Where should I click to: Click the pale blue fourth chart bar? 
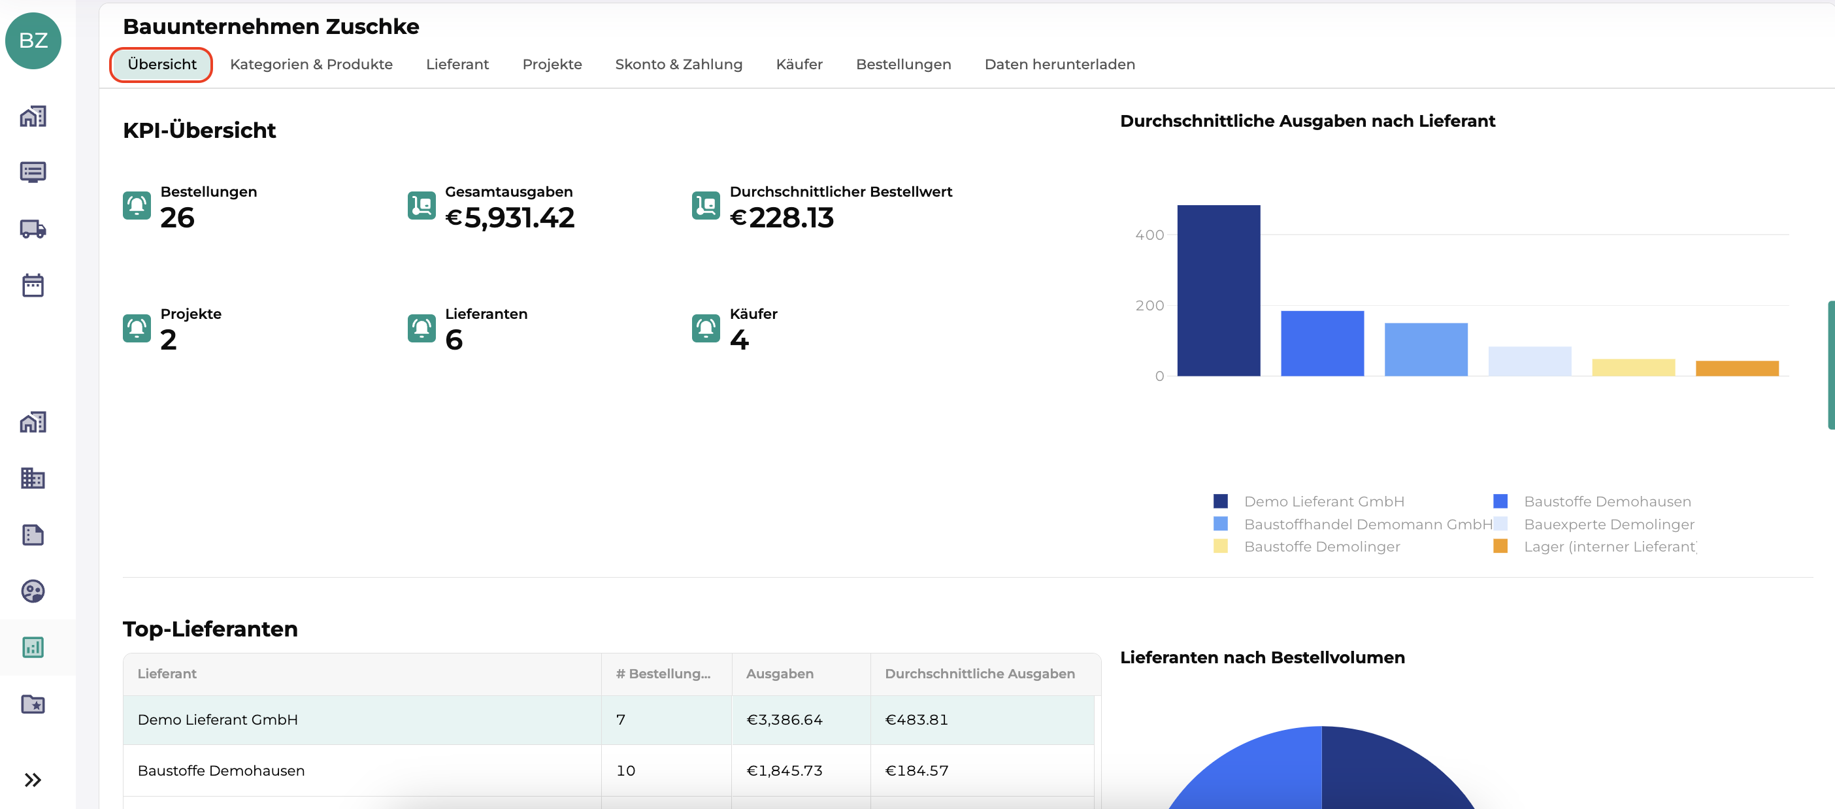pyautogui.click(x=1530, y=362)
